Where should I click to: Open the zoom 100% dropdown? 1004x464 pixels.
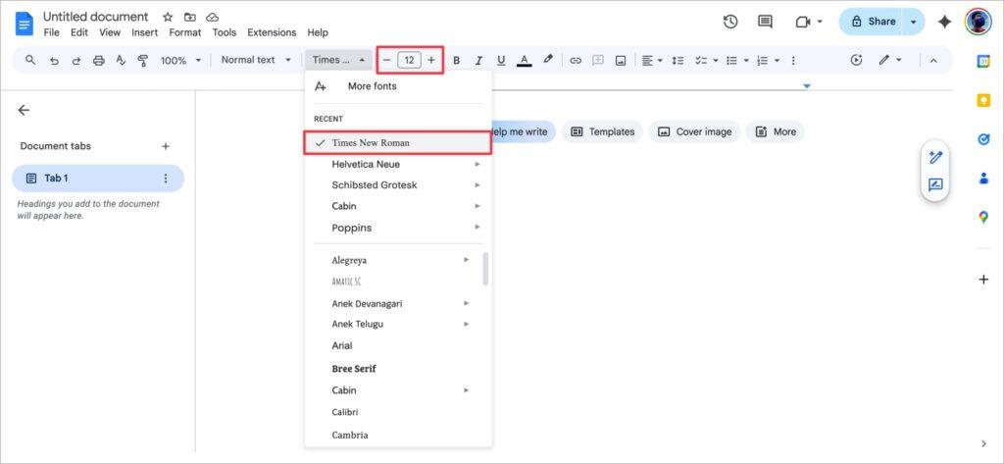(180, 60)
